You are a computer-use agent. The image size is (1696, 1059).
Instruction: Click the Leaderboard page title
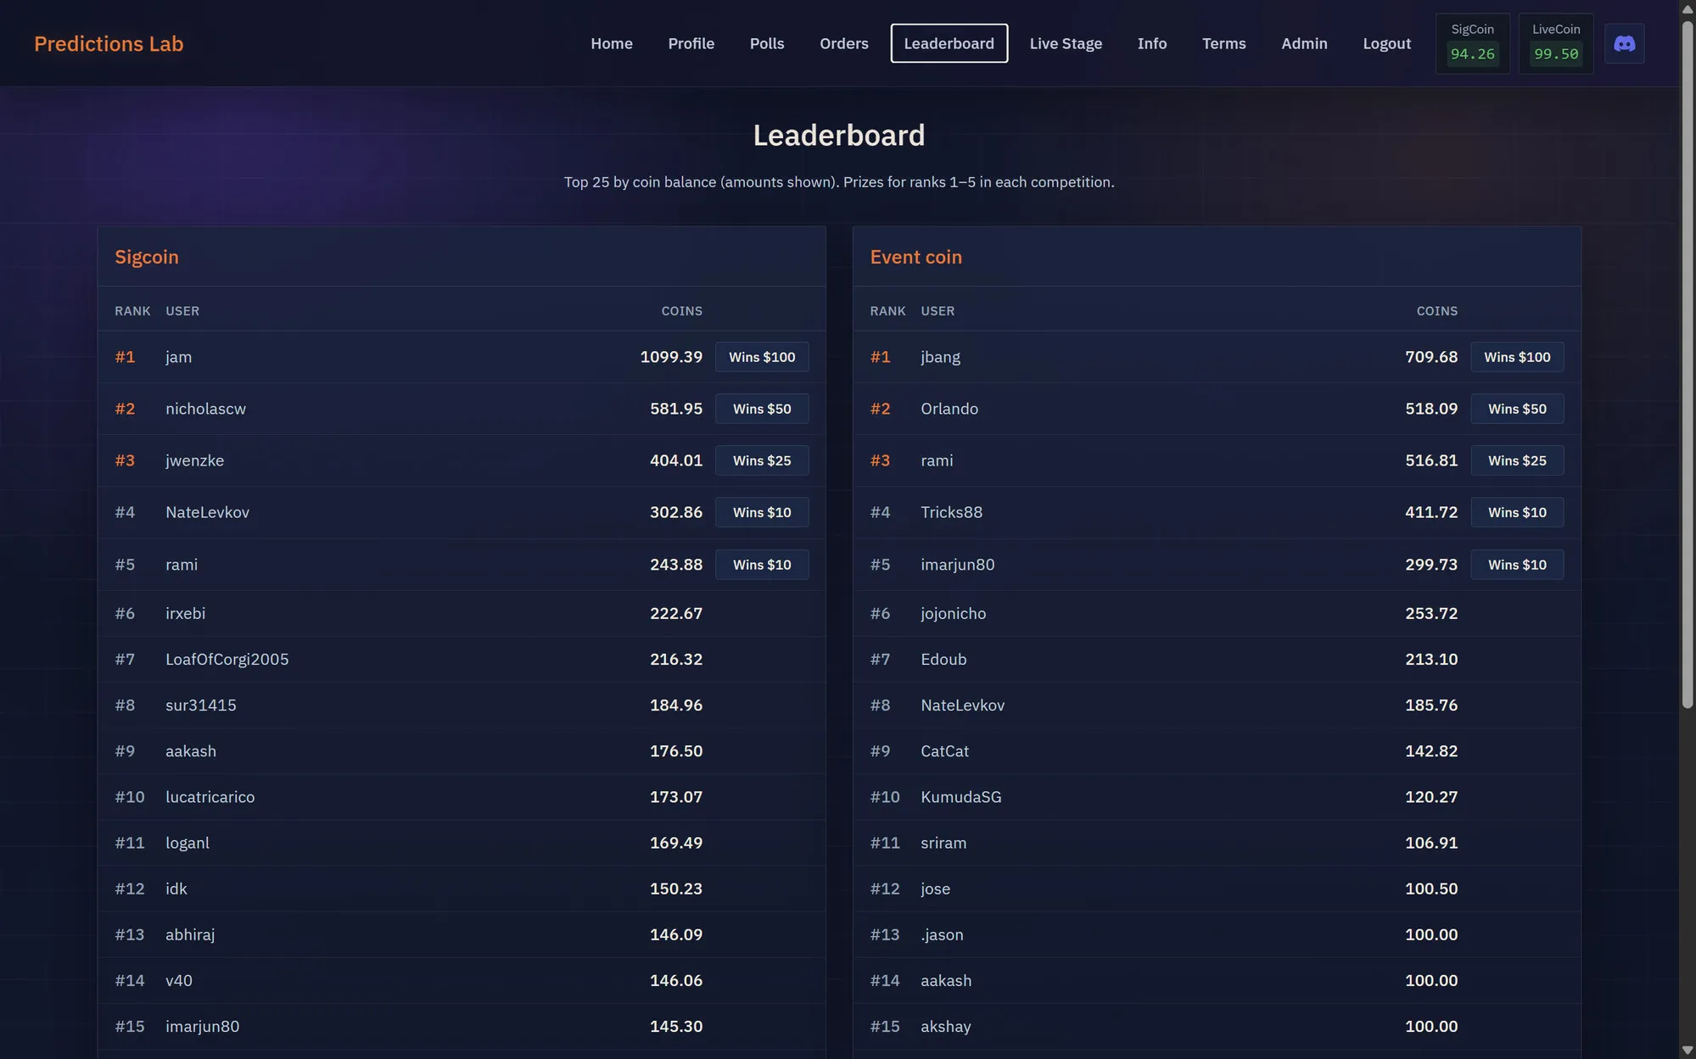tap(838, 136)
